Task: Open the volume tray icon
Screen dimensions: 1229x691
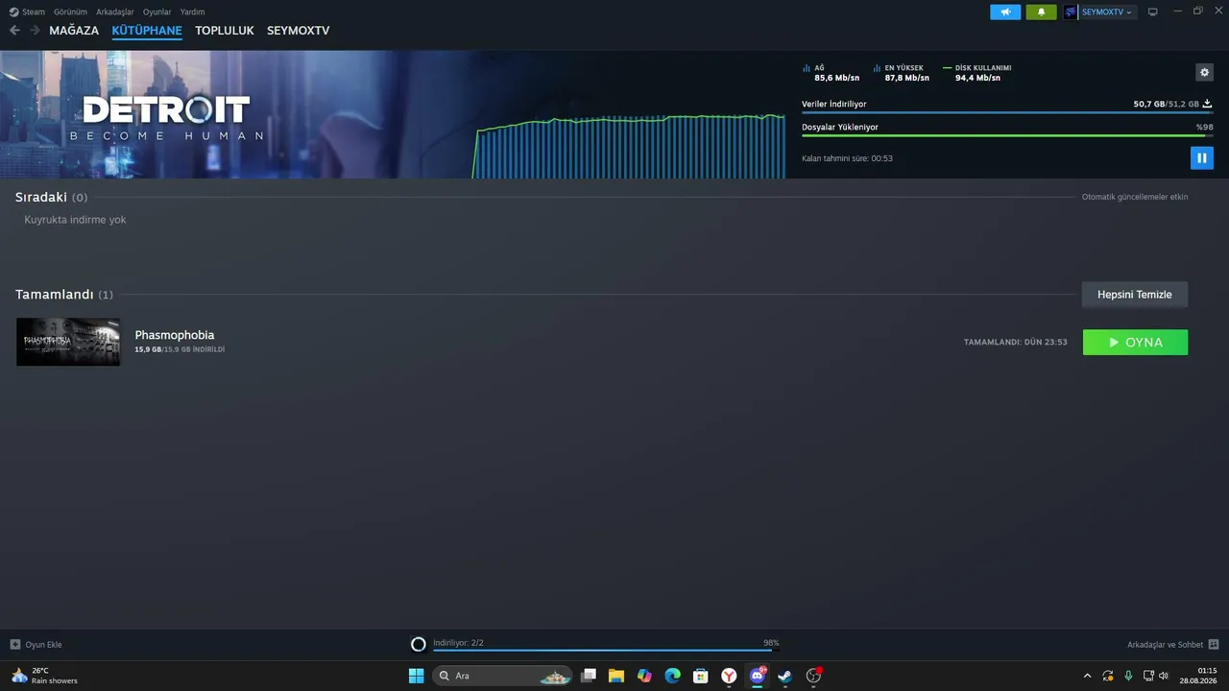Action: tap(1164, 676)
